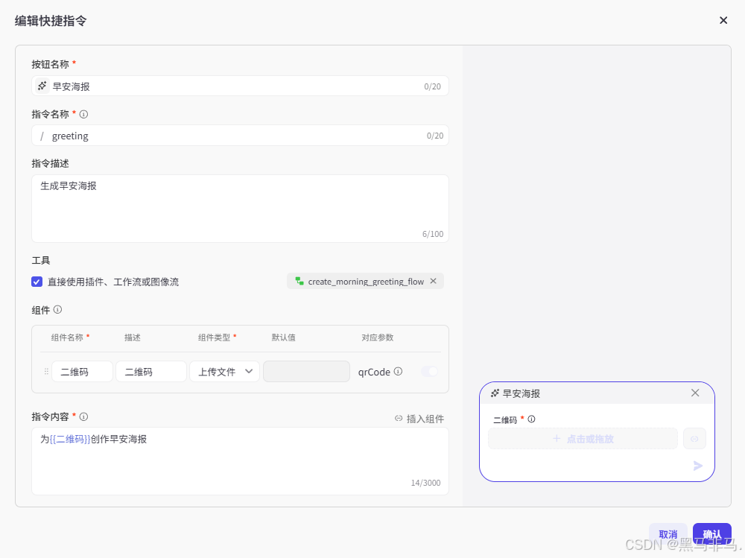
Task: Uncheck 直接使用插件、工作流或图像流 checkbox
Action: click(37, 282)
